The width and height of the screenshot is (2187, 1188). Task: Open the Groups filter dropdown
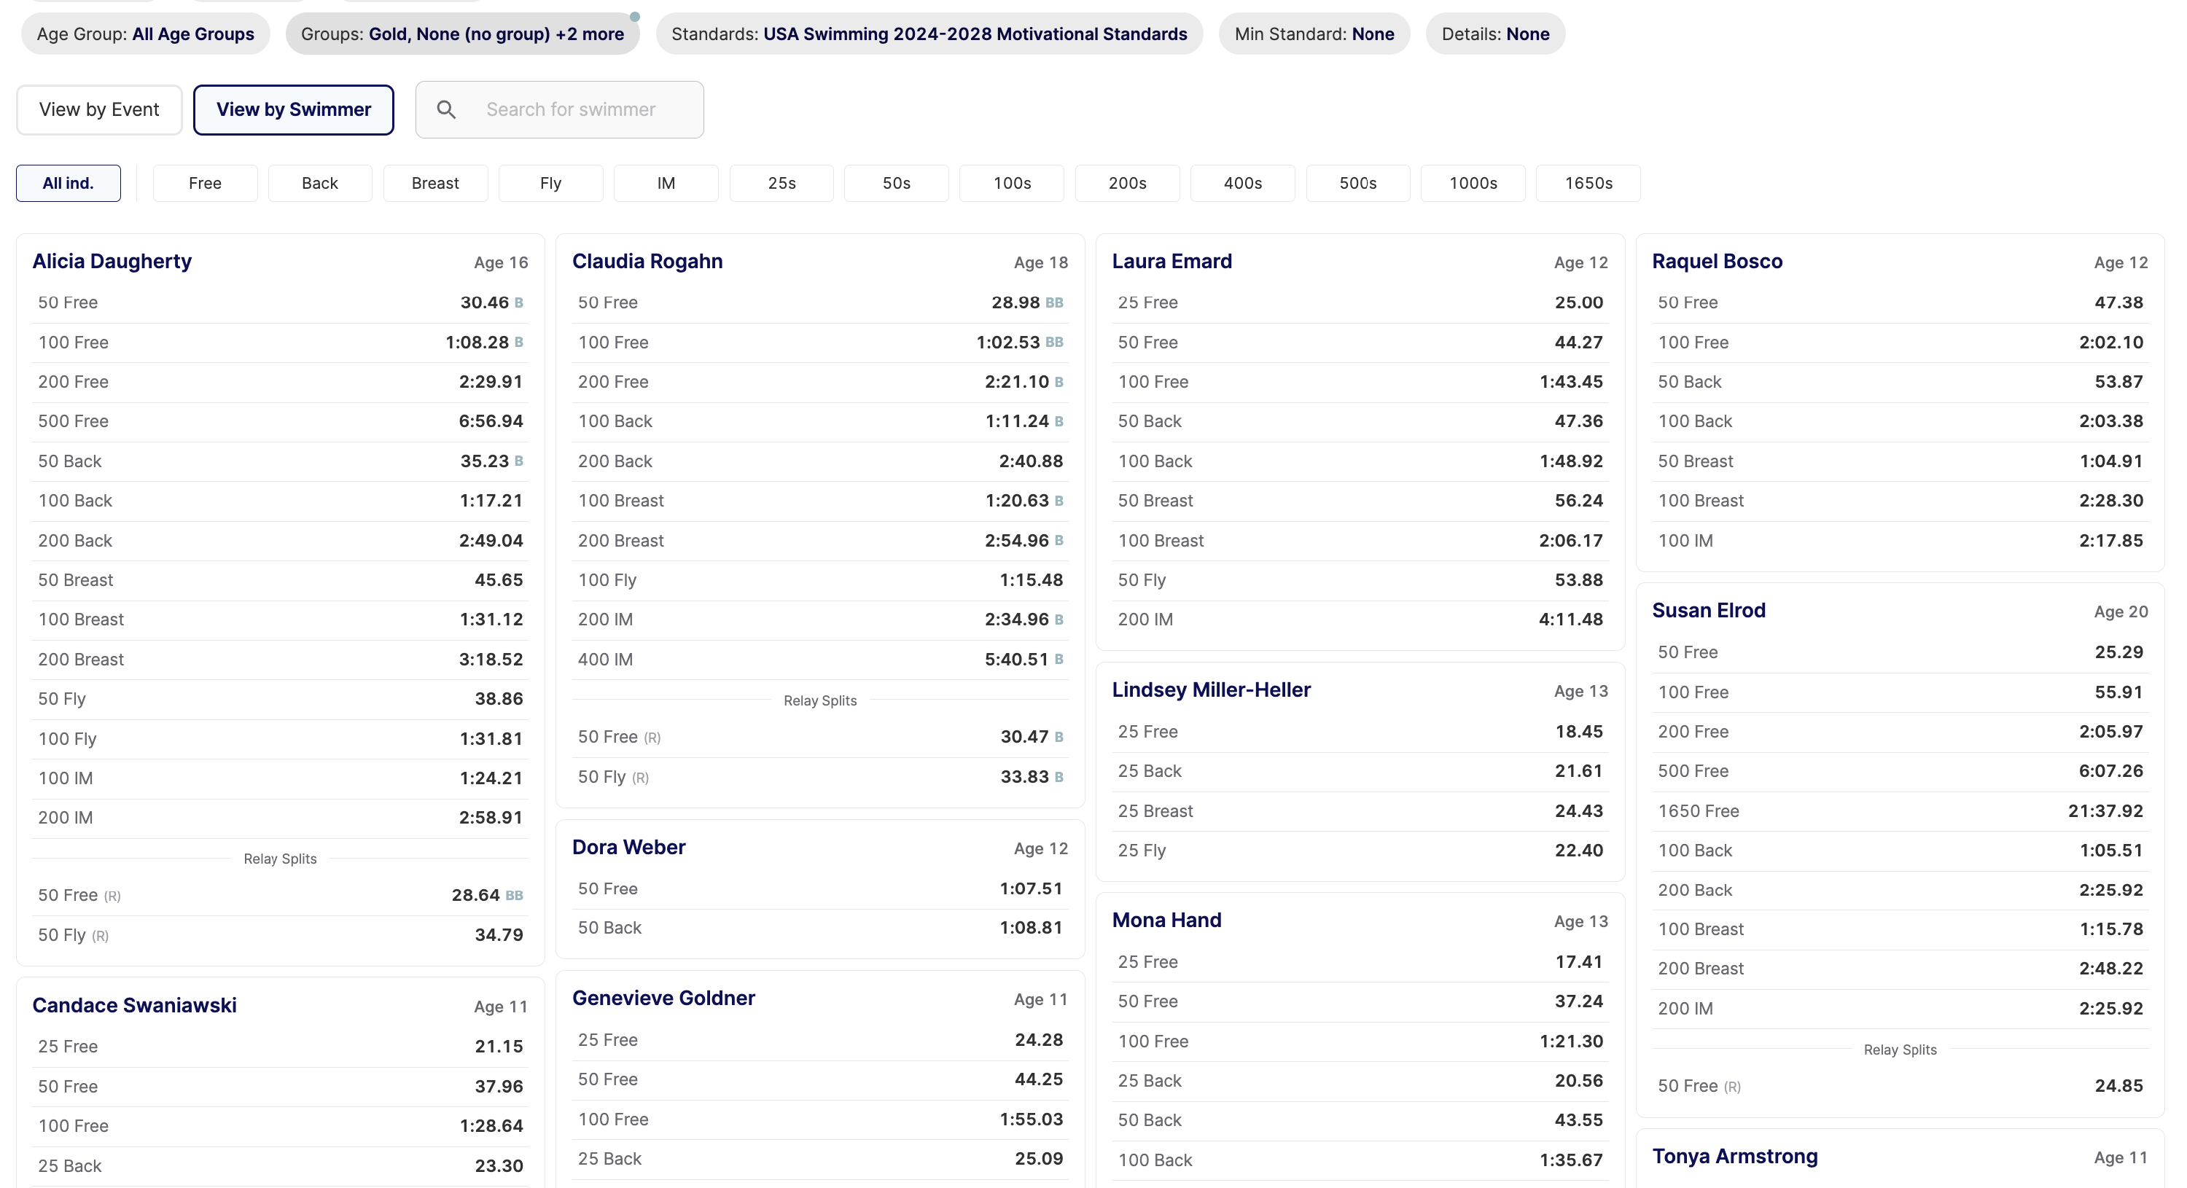[462, 34]
